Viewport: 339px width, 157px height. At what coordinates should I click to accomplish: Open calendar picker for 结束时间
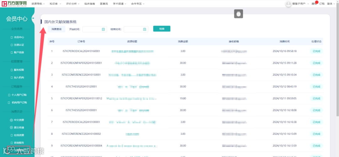145,29
